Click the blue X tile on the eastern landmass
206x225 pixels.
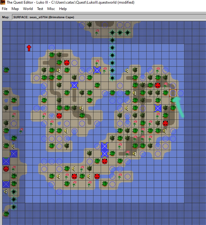pyautogui.click(x=158, y=108)
